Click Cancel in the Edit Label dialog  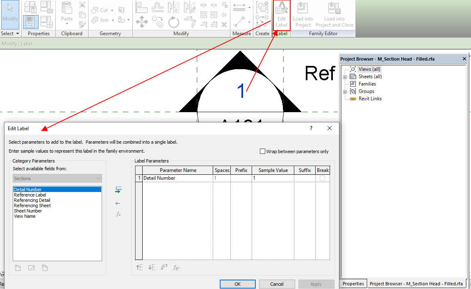click(x=277, y=284)
